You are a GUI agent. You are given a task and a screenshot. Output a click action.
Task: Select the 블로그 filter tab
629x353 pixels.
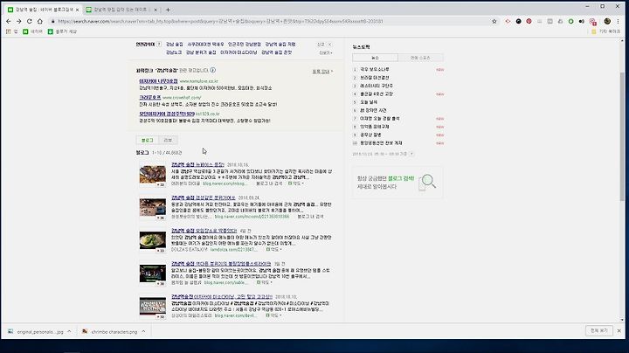click(148, 140)
